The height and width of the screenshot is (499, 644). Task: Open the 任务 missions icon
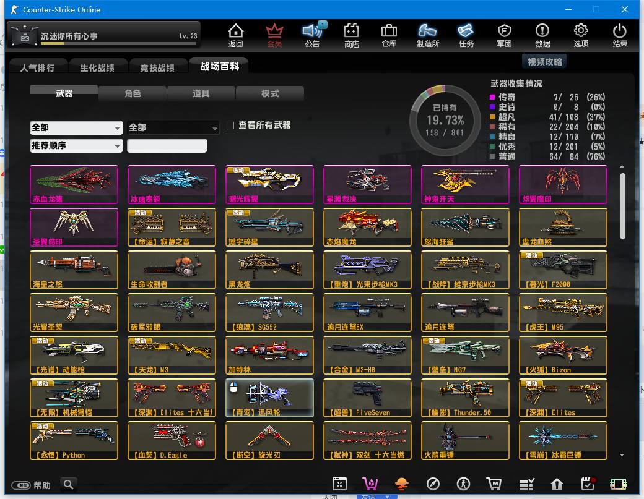point(466,35)
